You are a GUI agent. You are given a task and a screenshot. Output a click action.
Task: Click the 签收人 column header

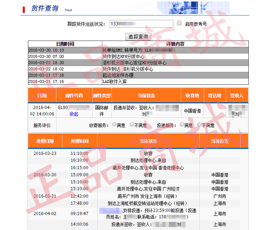tap(237, 95)
